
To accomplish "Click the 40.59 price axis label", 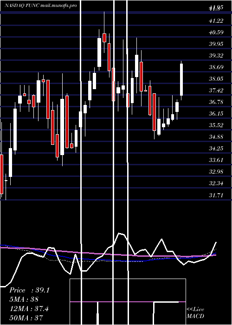I will pos(216,32).
